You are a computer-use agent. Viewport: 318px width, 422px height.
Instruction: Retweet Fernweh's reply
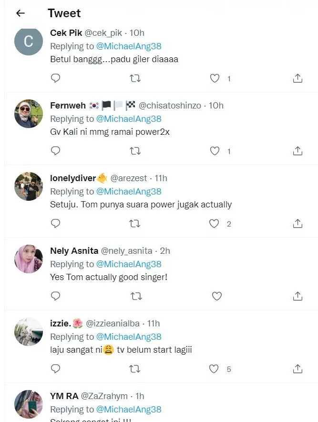[x=135, y=151]
